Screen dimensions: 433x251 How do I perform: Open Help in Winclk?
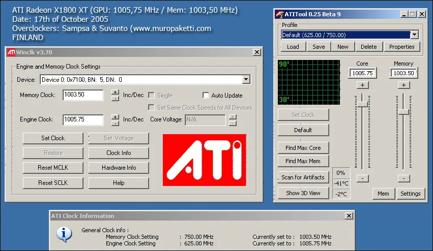119,183
